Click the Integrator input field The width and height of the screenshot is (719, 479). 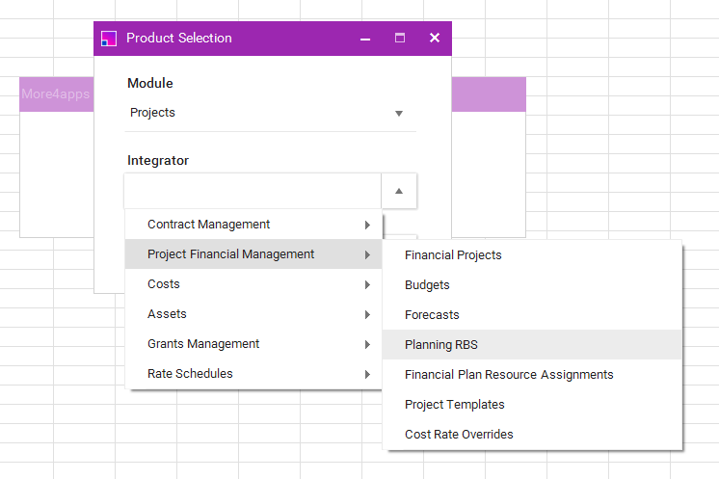click(x=253, y=191)
